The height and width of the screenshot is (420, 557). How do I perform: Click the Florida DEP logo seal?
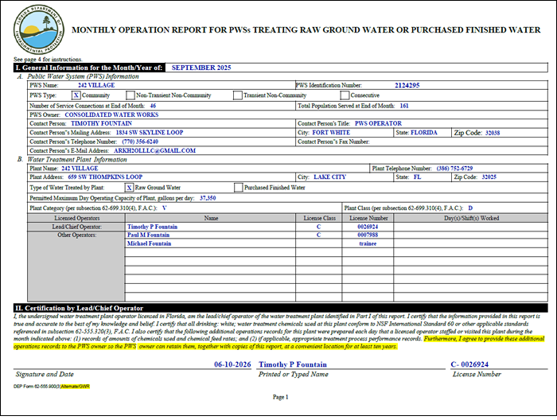pyautogui.click(x=39, y=29)
